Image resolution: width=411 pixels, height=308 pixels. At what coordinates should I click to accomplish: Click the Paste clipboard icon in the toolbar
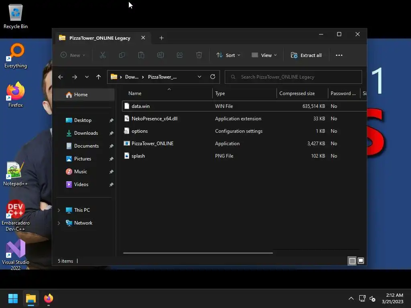tap(141, 55)
